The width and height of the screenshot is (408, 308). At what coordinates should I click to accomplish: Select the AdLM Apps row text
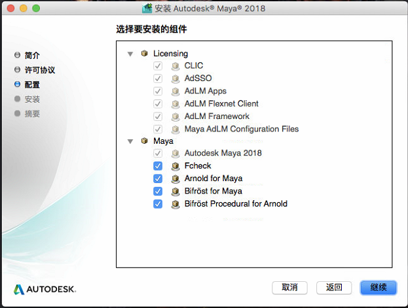click(x=206, y=91)
